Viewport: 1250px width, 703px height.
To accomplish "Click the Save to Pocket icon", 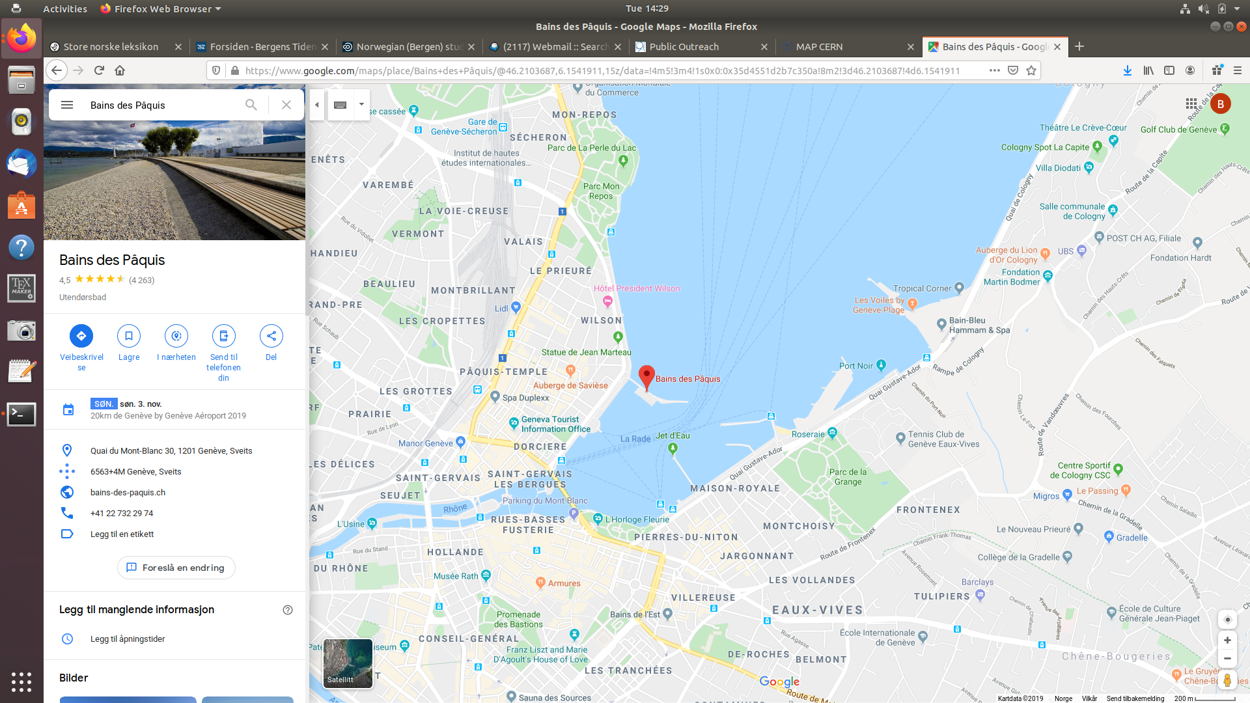I will pyautogui.click(x=1013, y=70).
